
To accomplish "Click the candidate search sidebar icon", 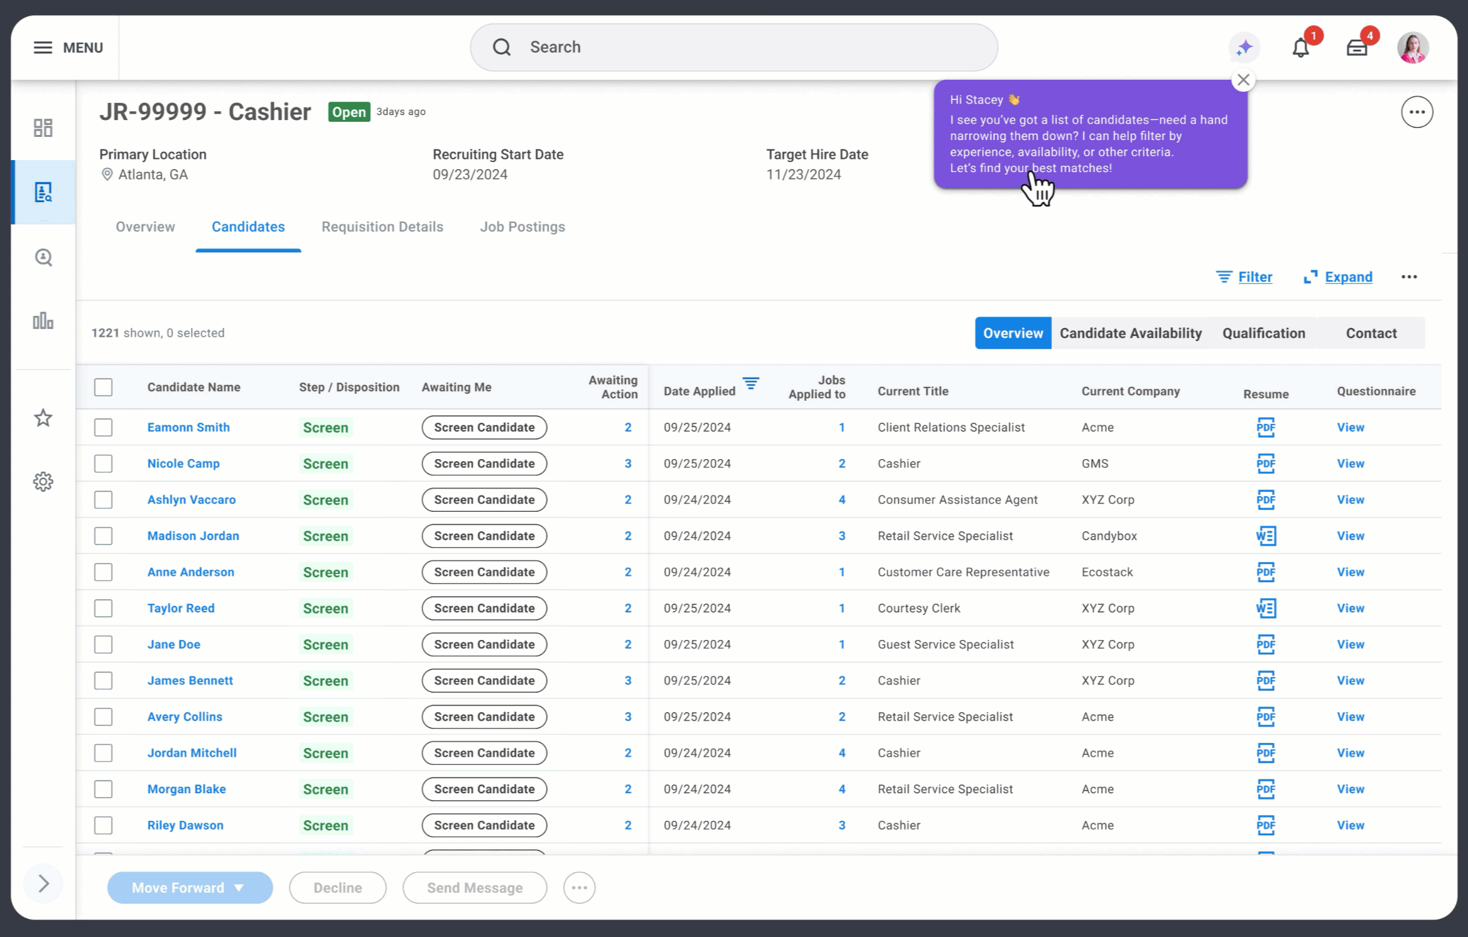I will [x=43, y=257].
